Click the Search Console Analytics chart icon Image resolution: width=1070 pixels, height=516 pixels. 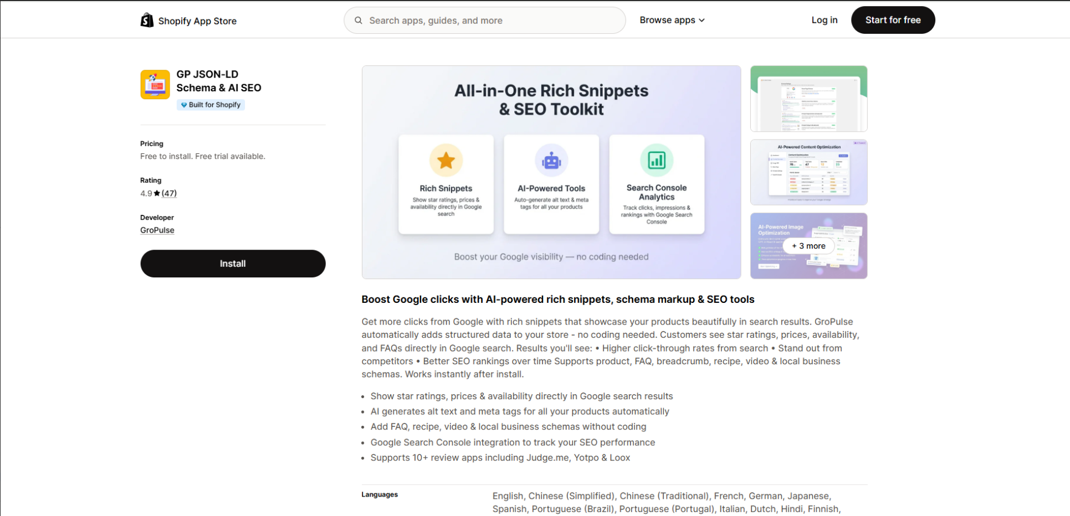(x=657, y=160)
